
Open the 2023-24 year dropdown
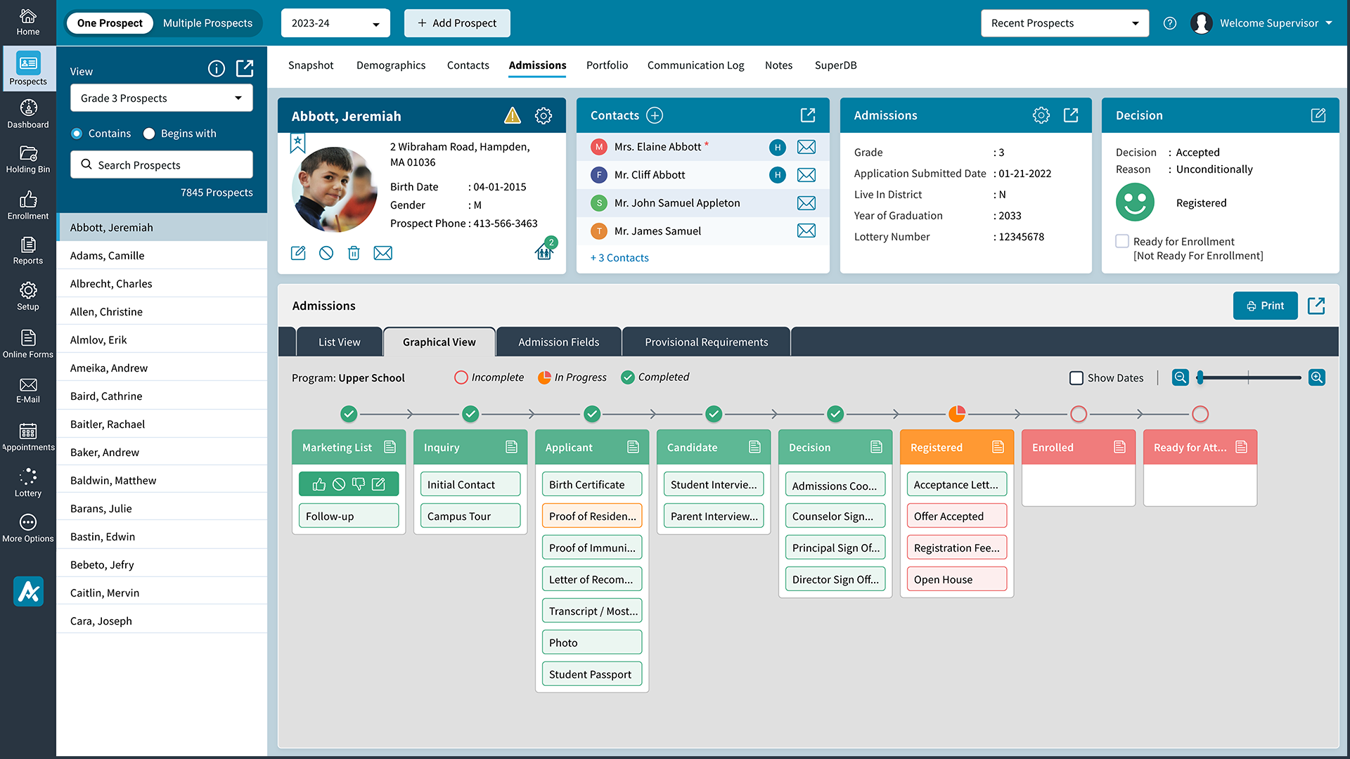click(x=335, y=23)
